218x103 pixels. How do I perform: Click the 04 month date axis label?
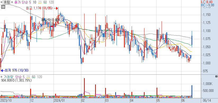coord(132,100)
